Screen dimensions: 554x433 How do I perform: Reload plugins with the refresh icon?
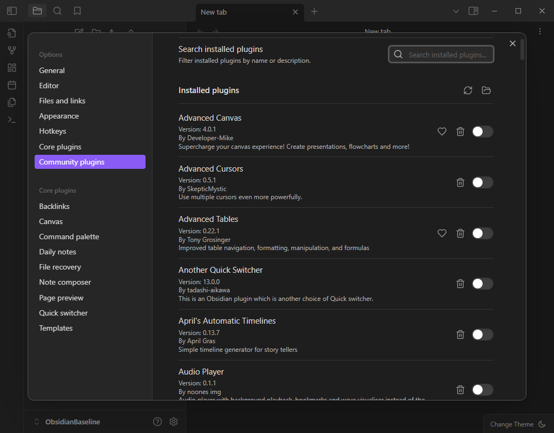coord(467,90)
